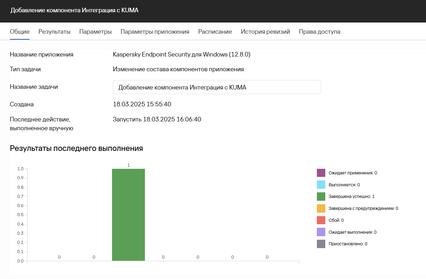The height and width of the screenshot is (279, 426).
Task: Click the 'Название задачи' label
Action: (x=34, y=87)
